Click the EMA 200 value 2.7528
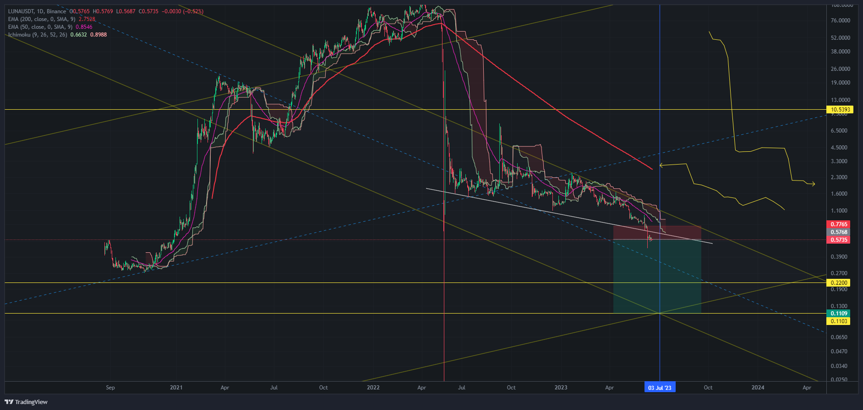 click(x=87, y=19)
